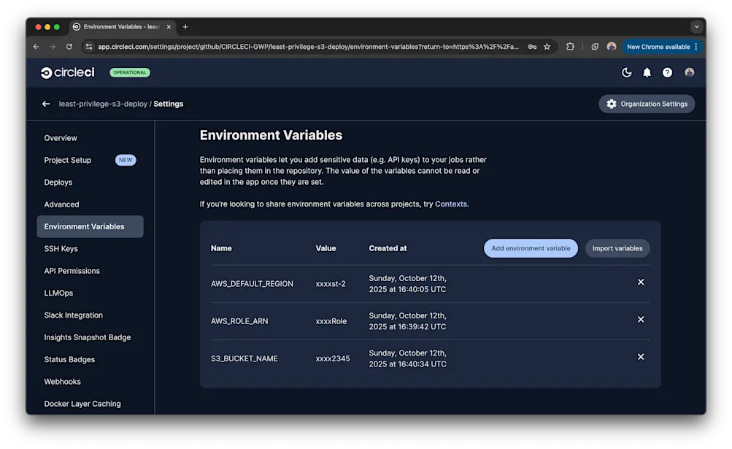This screenshot has width=732, height=449.
Task: Open notifications via the bell icon
Action: (x=647, y=72)
